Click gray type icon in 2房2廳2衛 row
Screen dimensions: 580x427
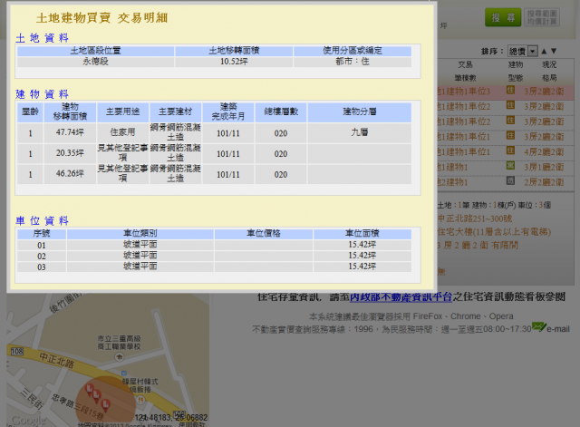tap(510, 181)
